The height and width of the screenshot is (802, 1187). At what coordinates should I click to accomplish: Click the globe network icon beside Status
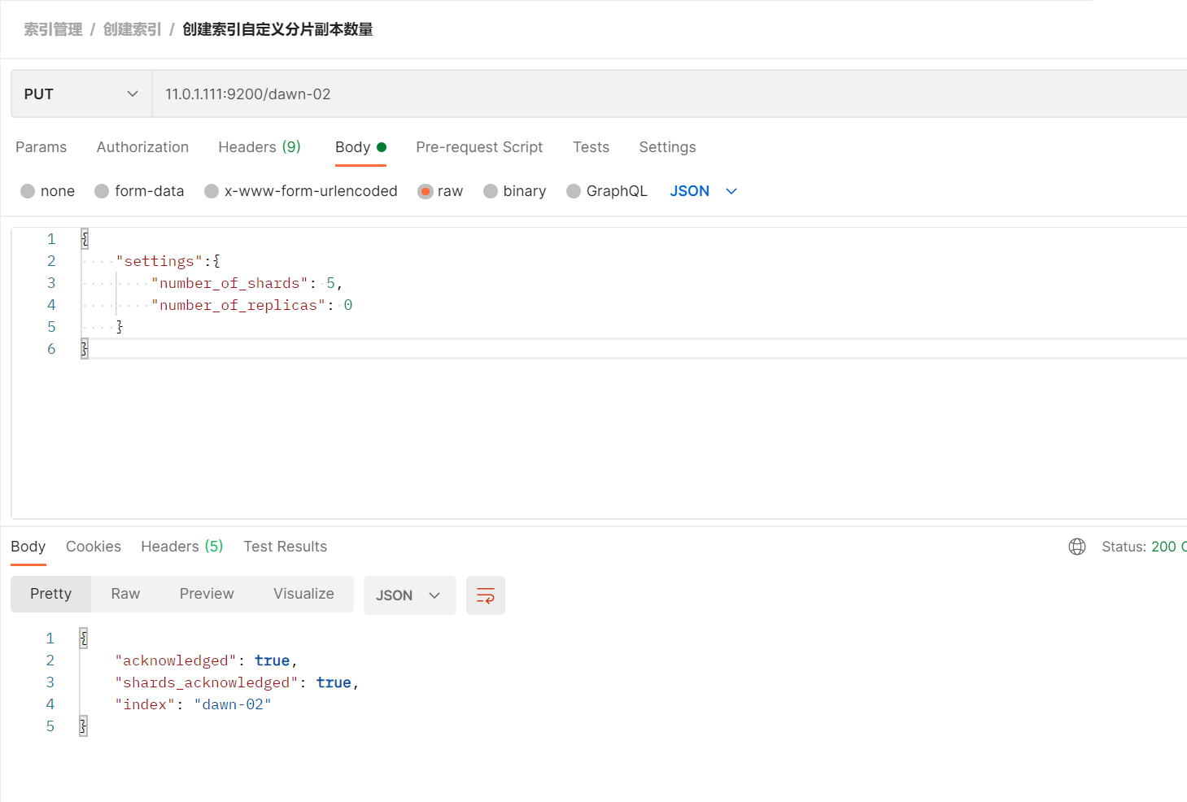click(1077, 547)
